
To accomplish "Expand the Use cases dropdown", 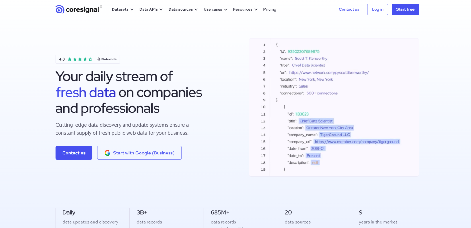I will coord(215,9).
